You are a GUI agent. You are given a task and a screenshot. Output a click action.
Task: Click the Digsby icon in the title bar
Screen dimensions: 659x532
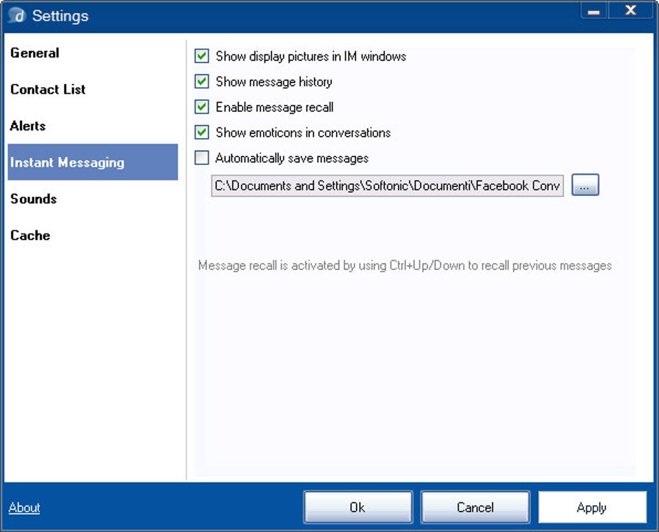point(16,16)
